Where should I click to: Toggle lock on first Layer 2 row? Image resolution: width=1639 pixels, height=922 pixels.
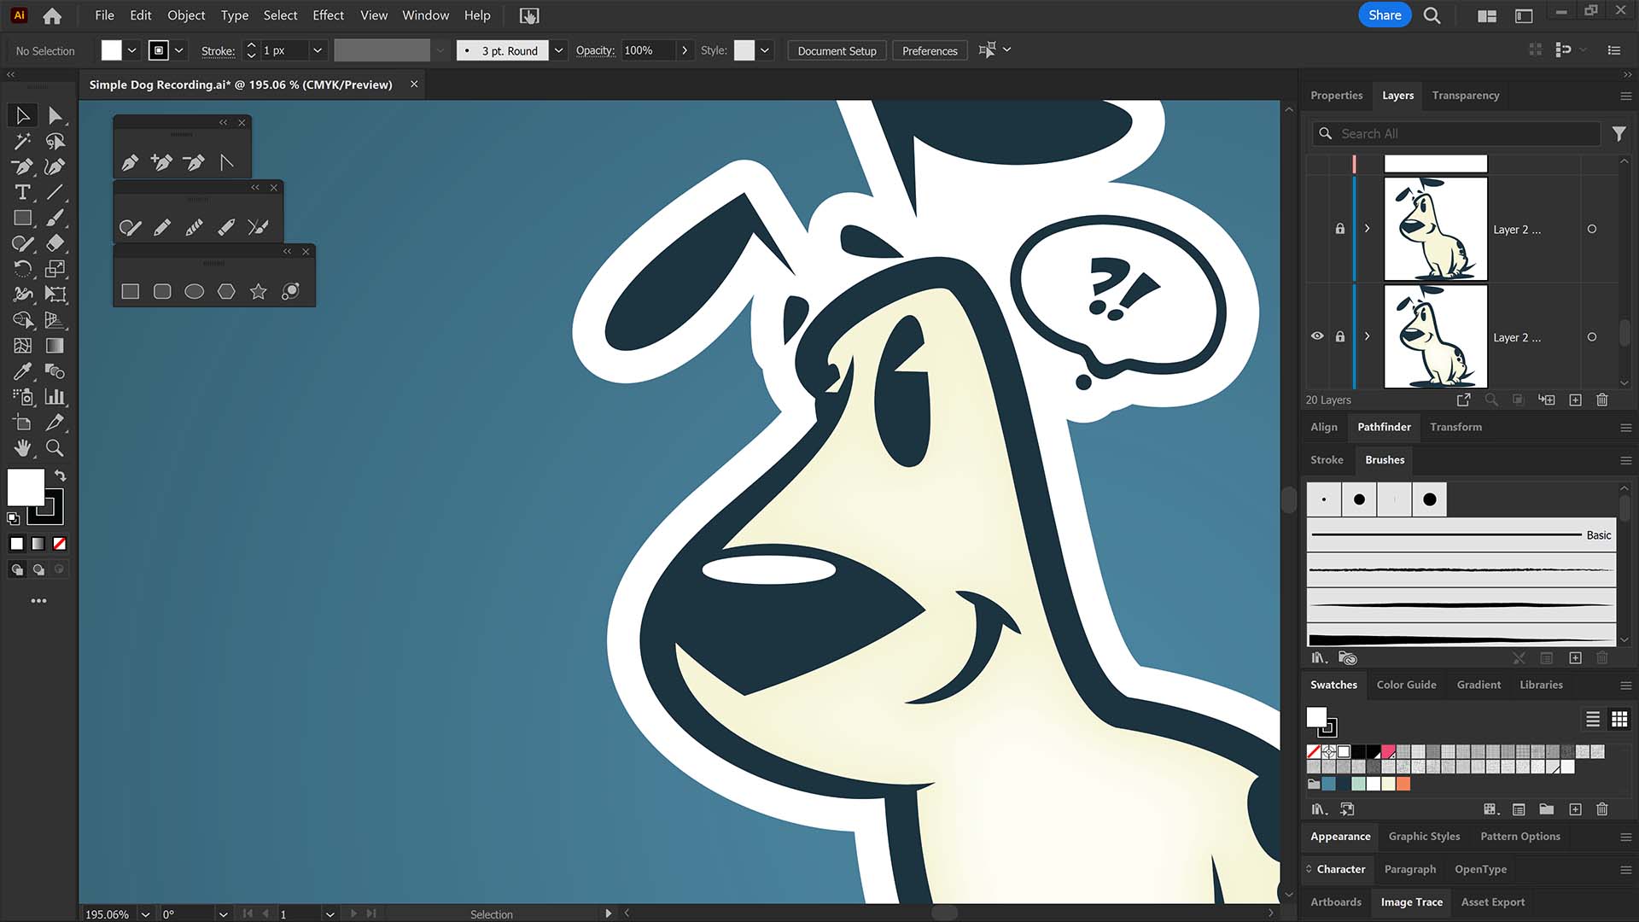1340,229
